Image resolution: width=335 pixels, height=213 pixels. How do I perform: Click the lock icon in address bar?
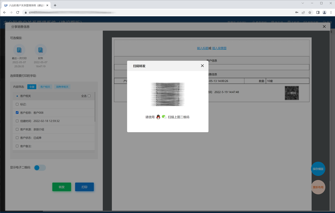click(26, 13)
